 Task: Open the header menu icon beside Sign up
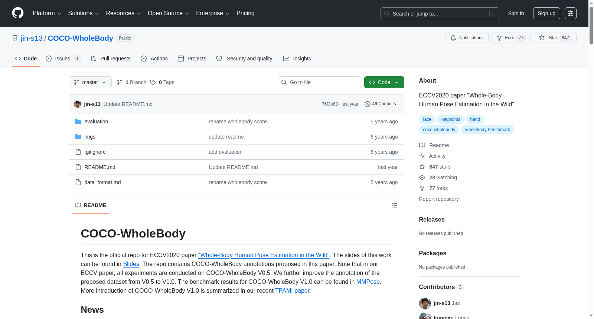571,13
